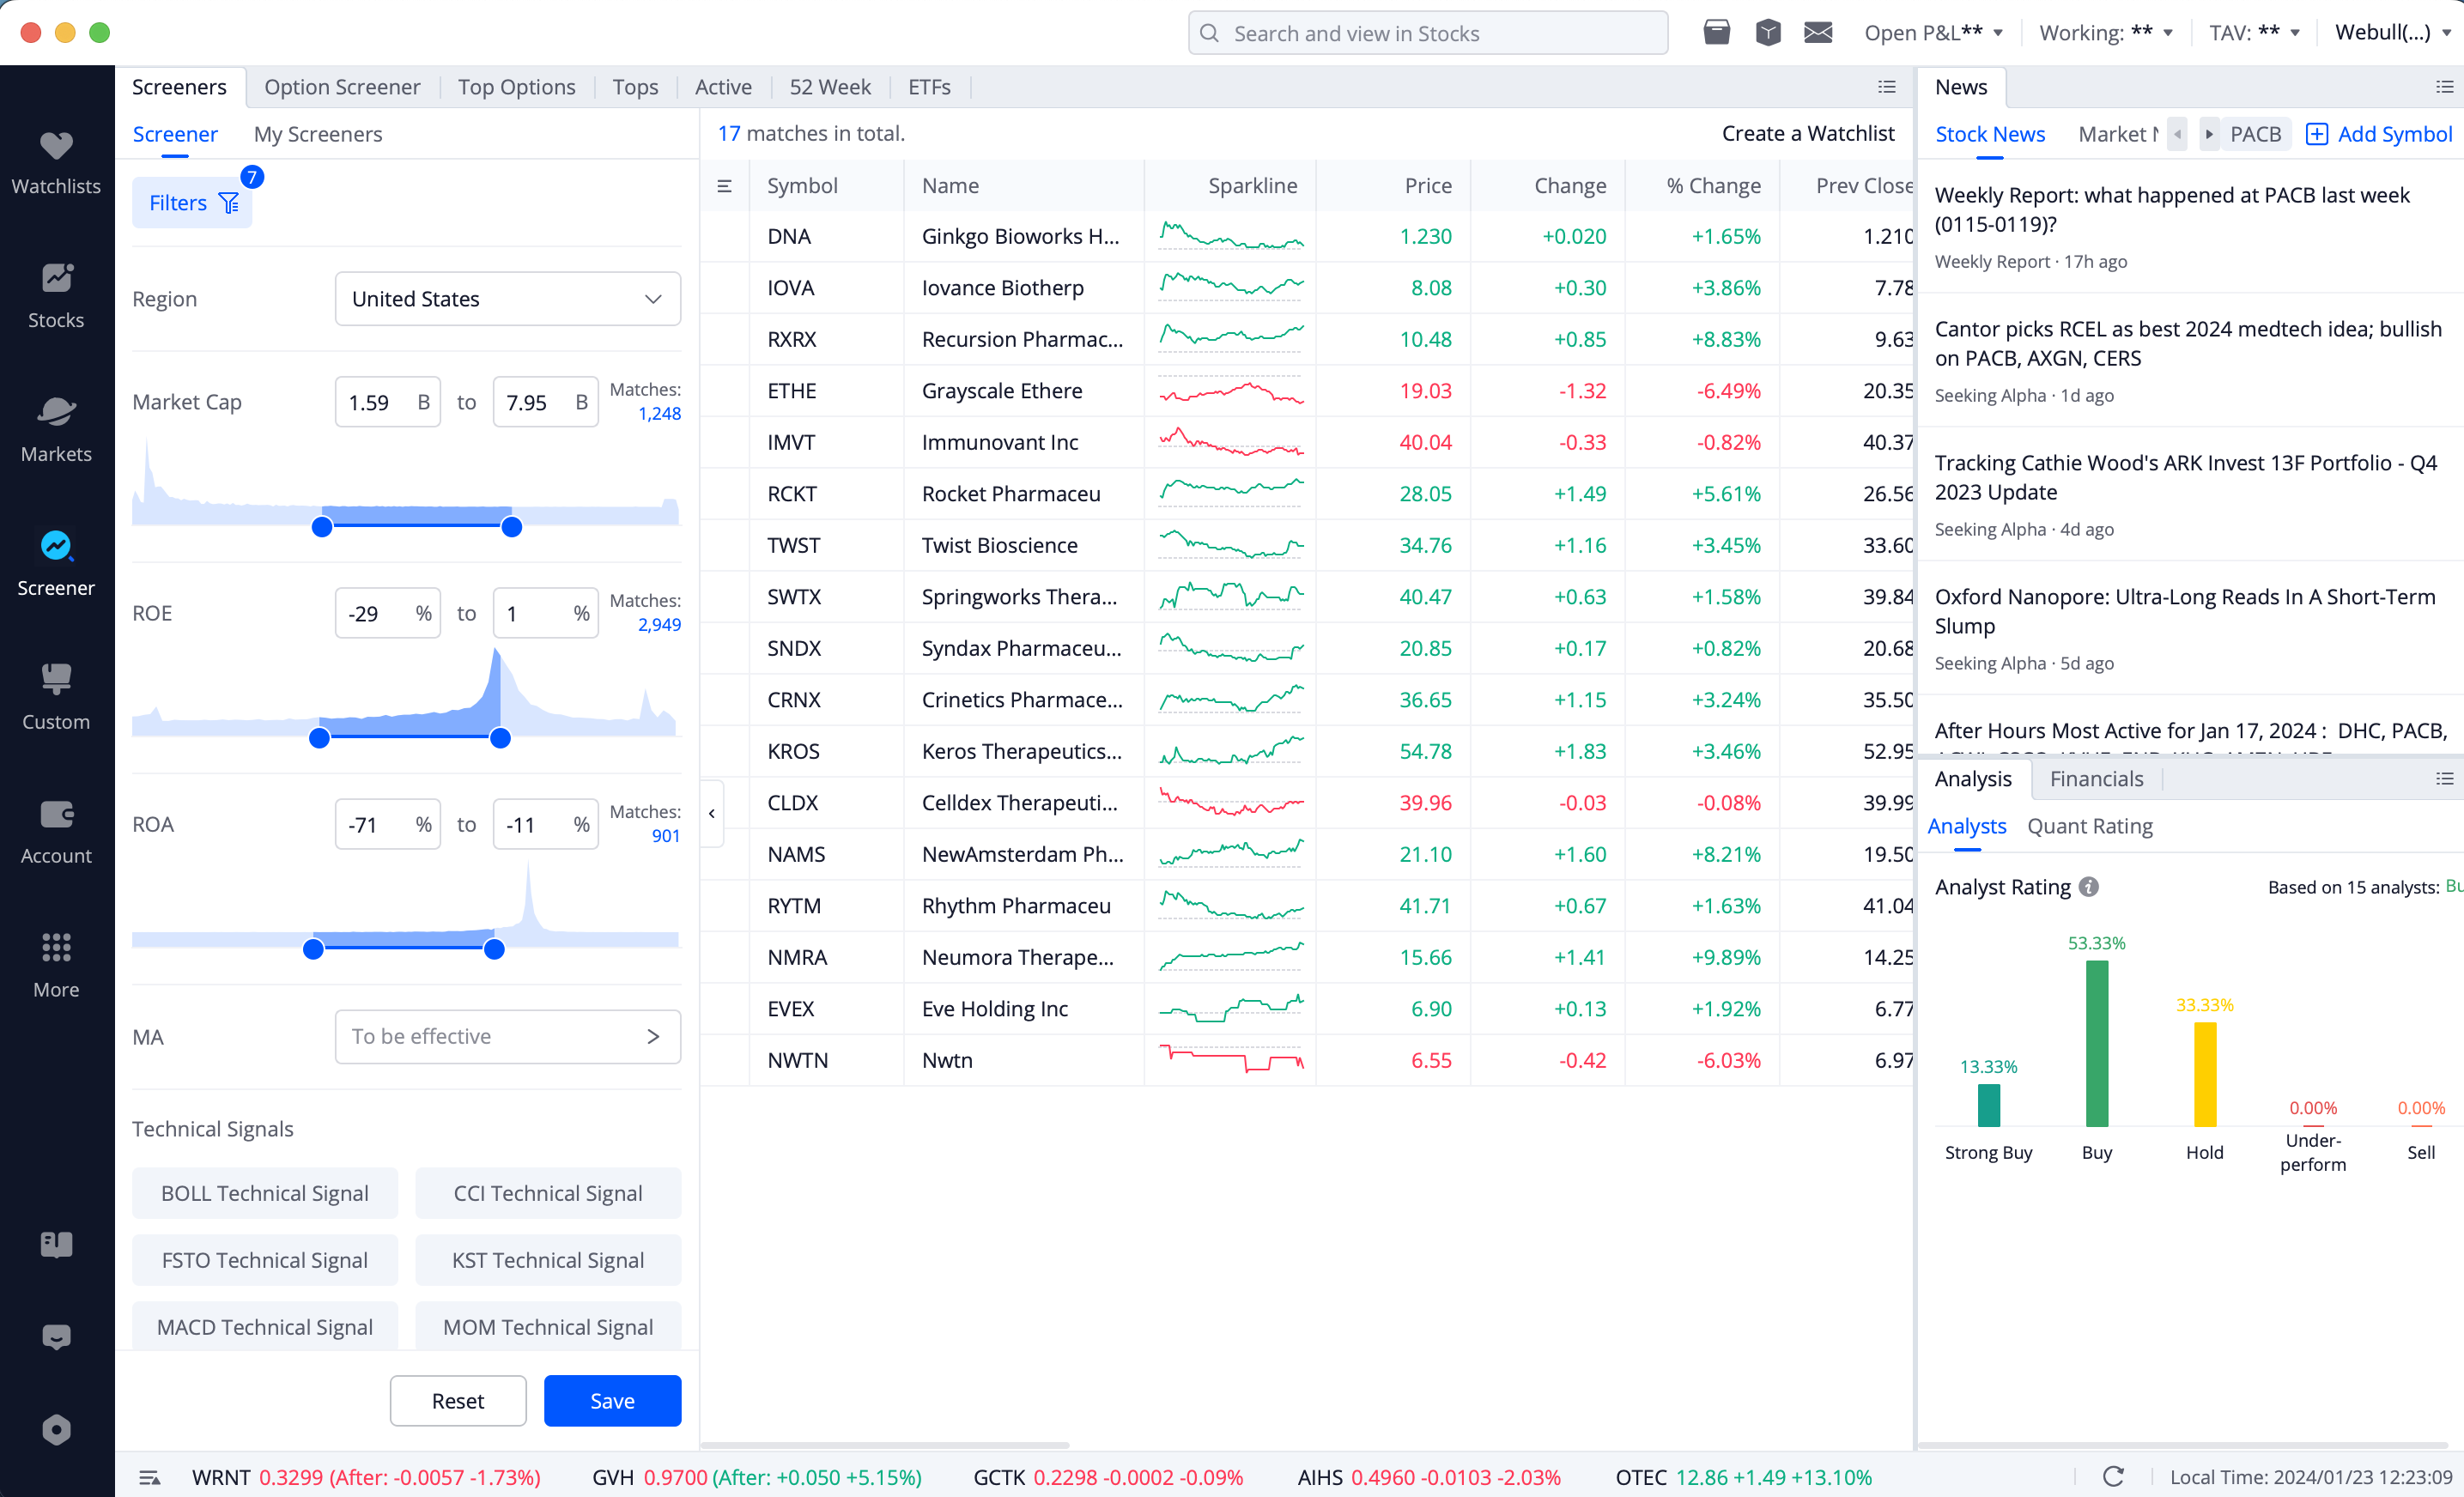
Task: Click the ROA slider left handle
Action: pos(313,949)
